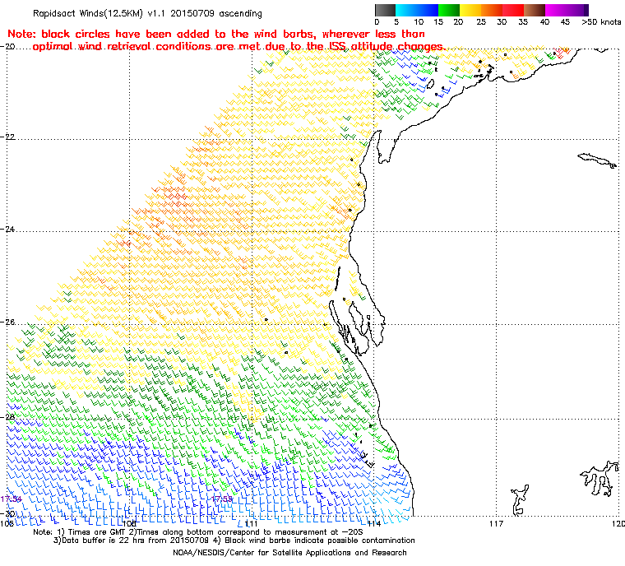This screenshot has width=625, height=566.
Task: Click the magenta 40-45 knots legend segment
Action: (x=556, y=10)
